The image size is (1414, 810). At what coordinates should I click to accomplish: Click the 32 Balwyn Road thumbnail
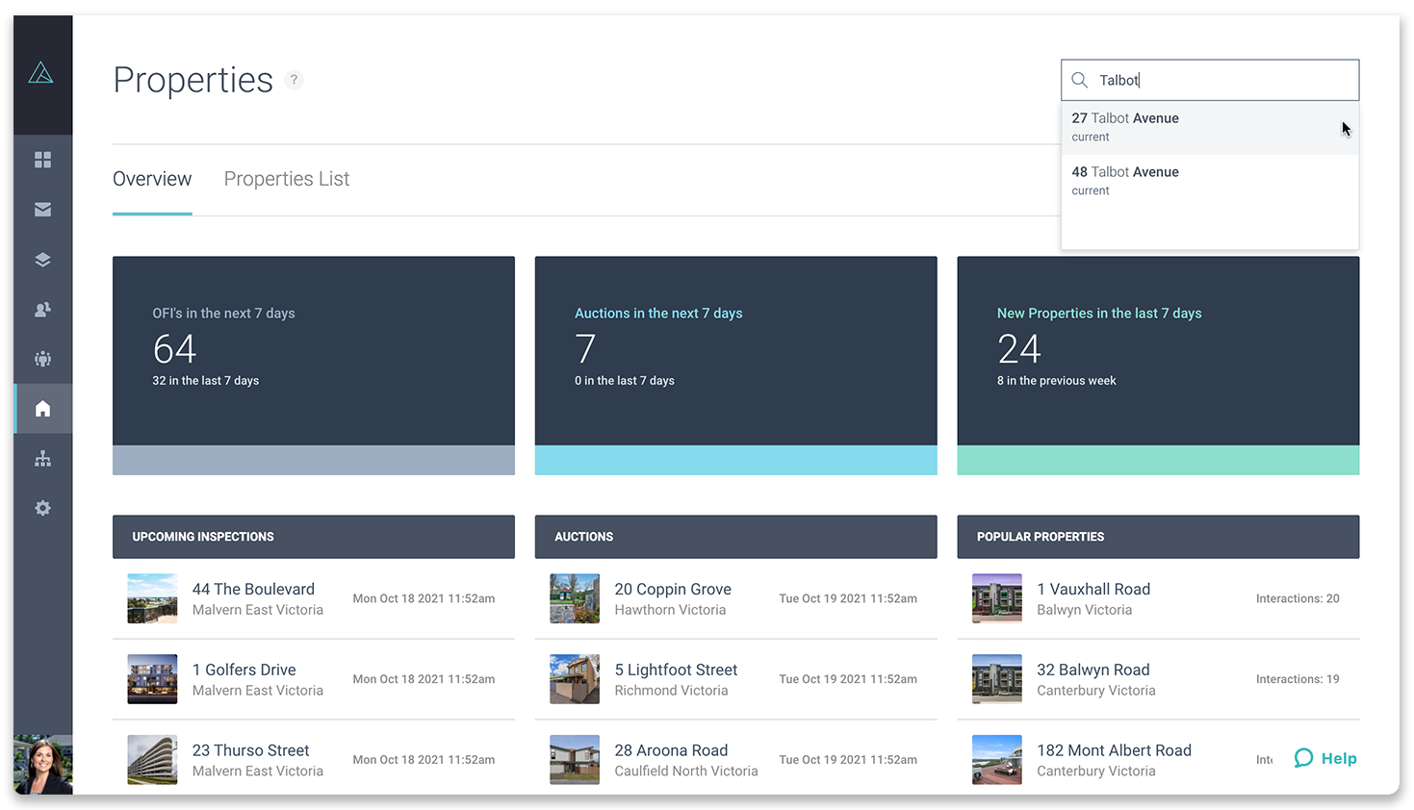[997, 679]
